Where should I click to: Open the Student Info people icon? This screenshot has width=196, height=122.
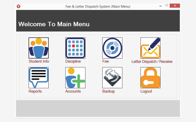[39, 48]
